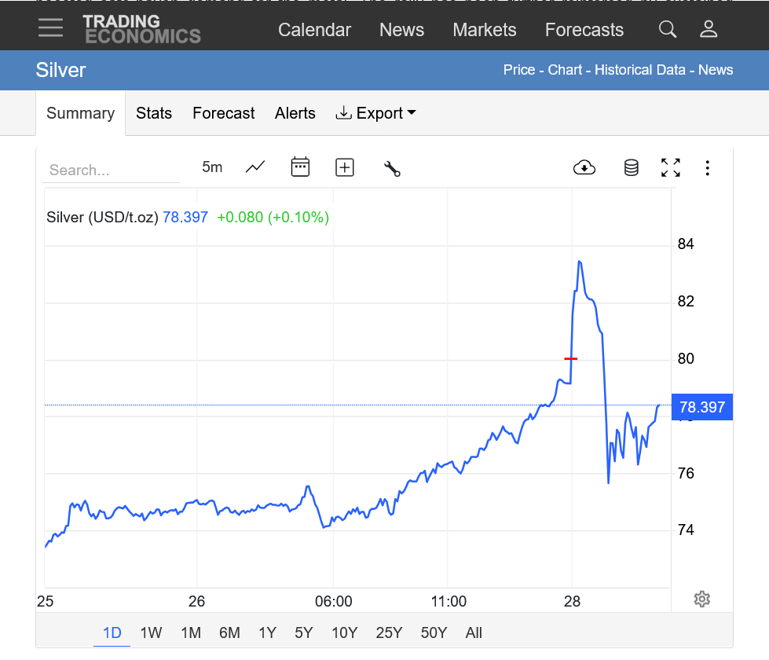Download chart via cloud icon
Screen dimensions: 769x660
584,167
